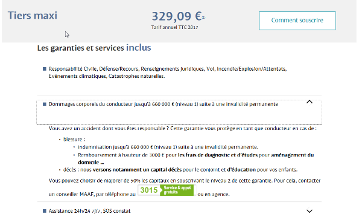Collapse the Dommages corporels du conducteur row
Viewport: 362px width, 220px height.
179,112
